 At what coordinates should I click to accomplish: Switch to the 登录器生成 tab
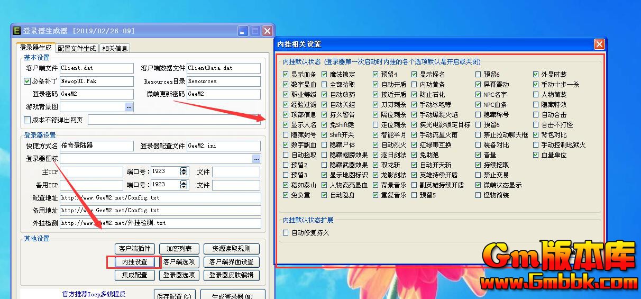coord(36,48)
